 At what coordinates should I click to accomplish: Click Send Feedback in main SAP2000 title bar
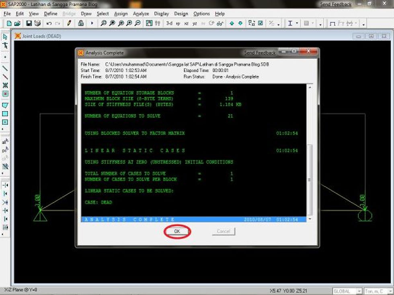click(x=335, y=4)
